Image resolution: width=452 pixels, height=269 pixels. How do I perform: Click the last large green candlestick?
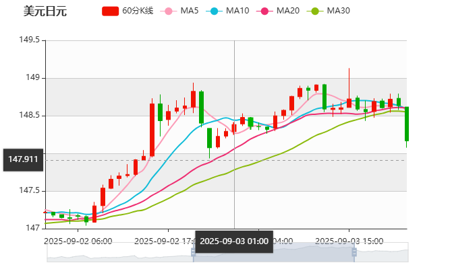coord(407,124)
